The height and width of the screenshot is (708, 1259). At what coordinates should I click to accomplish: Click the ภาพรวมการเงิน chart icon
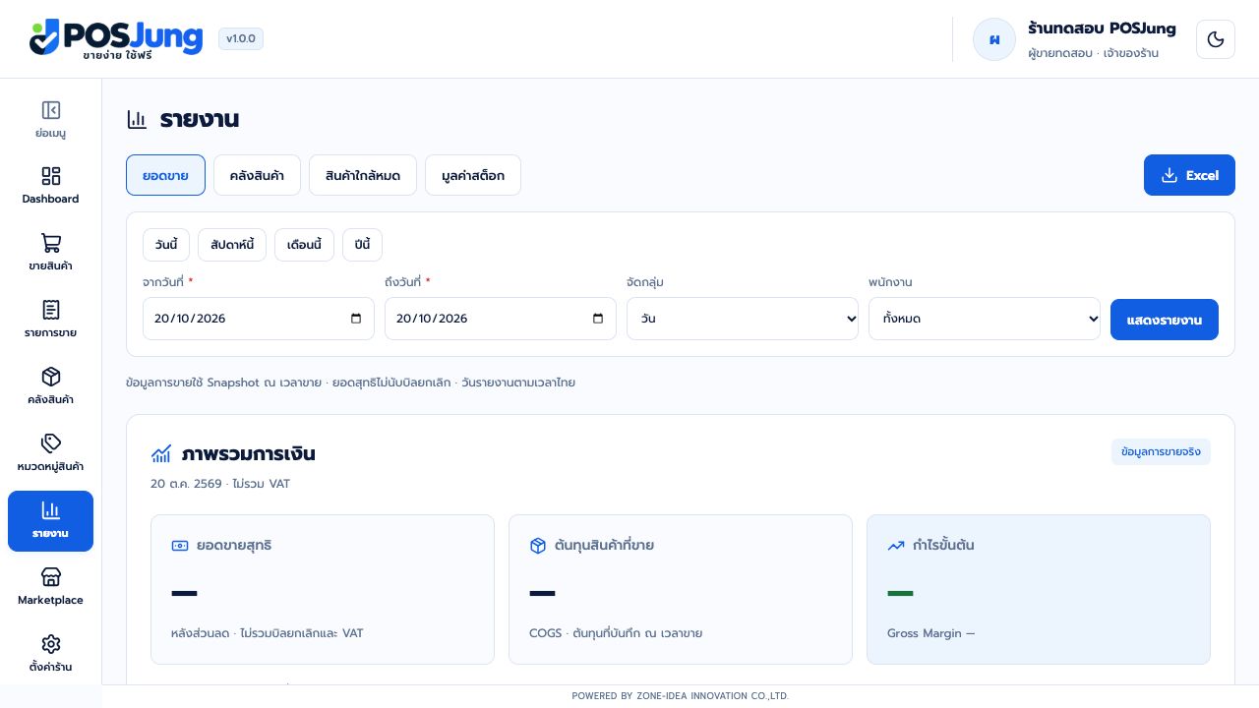tap(161, 454)
